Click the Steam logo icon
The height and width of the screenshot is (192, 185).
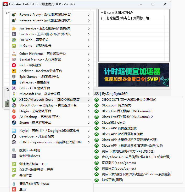pos(14,123)
